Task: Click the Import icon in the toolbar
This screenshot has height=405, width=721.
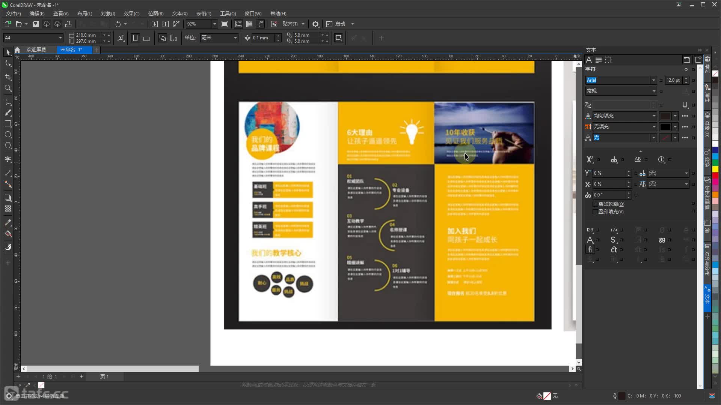Action: pyautogui.click(x=154, y=24)
